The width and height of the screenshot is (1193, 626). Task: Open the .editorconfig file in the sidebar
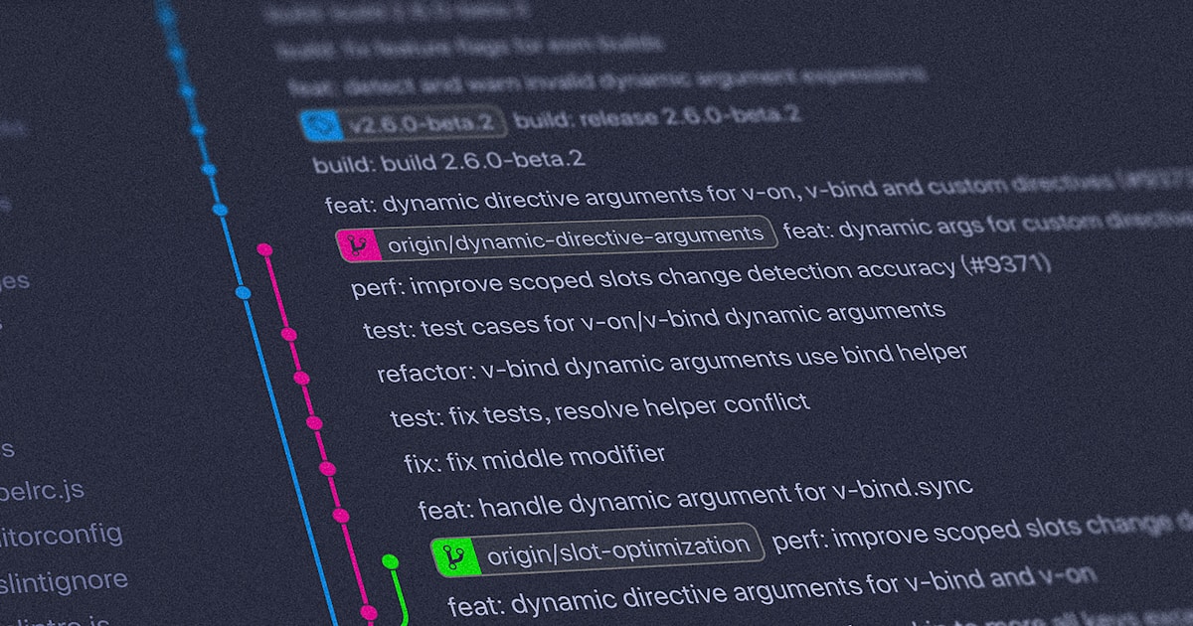[x=60, y=536]
